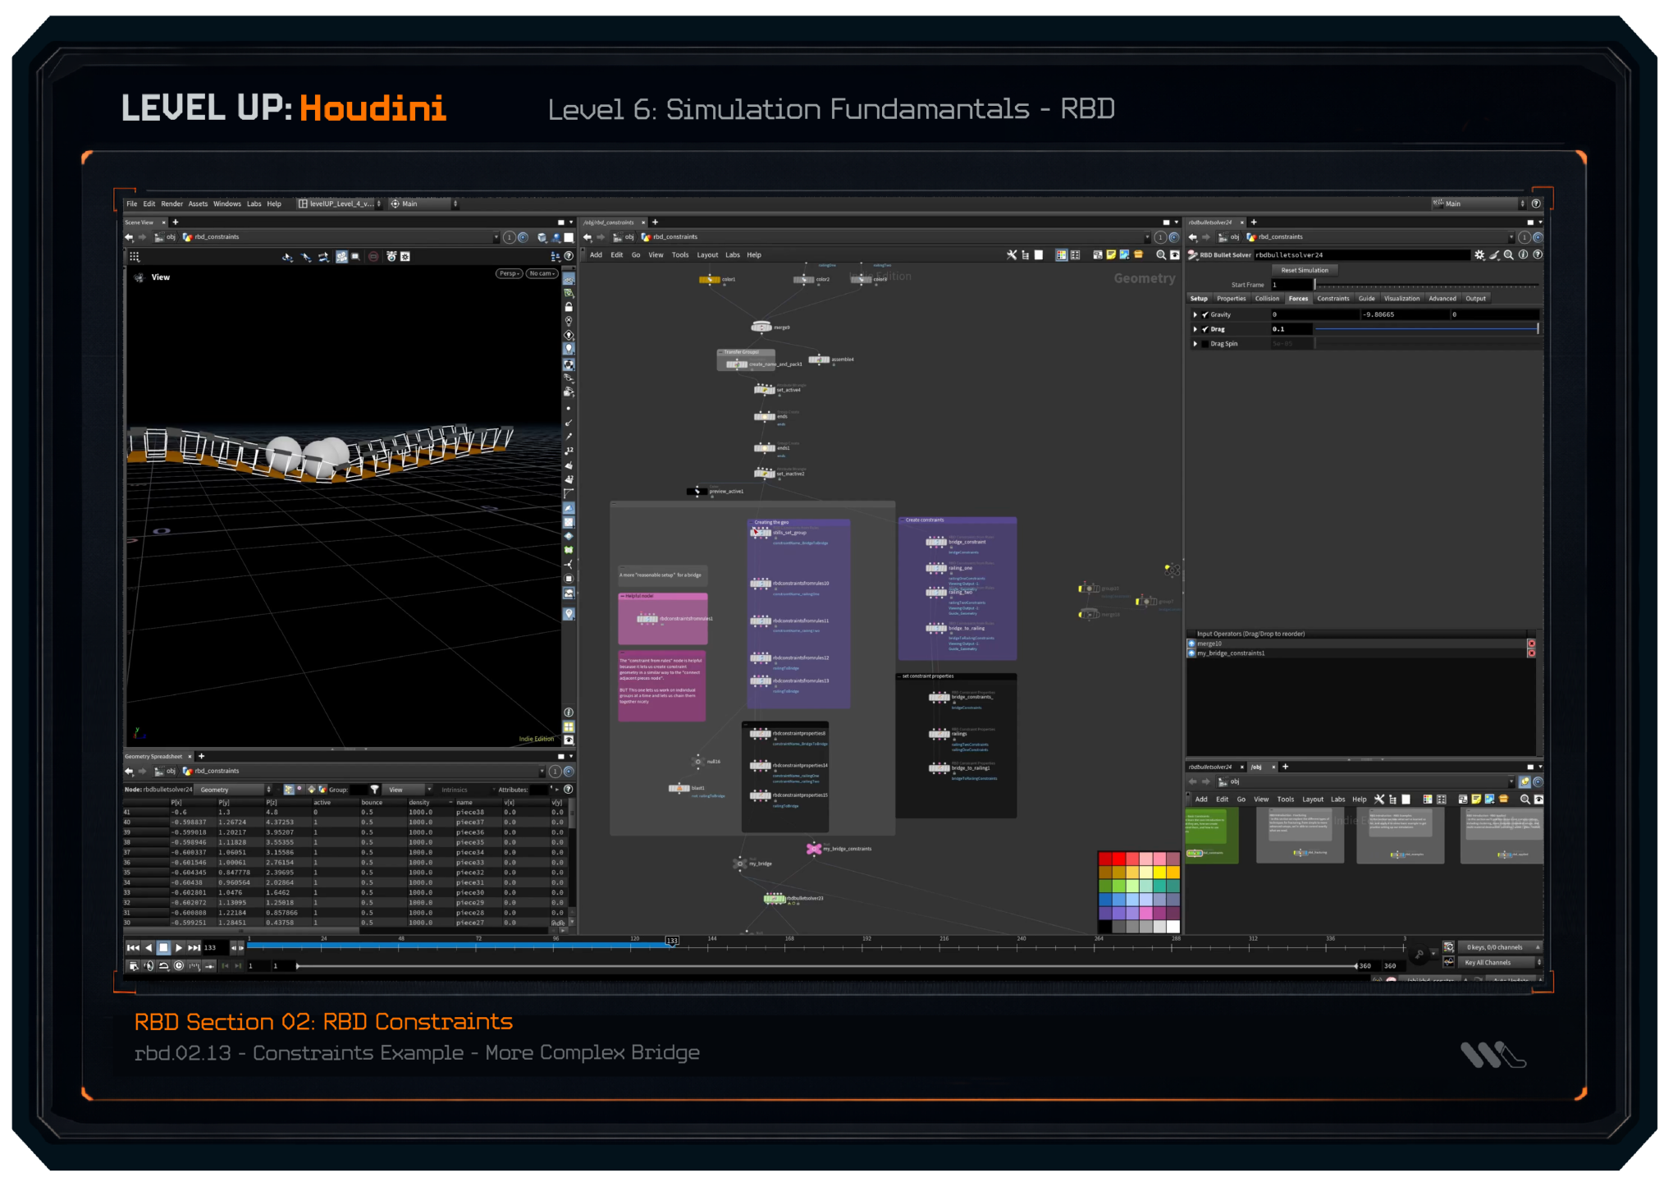1664x1182 pixels.
Task: Toggle the timeline audio speaker icon
Action: point(149,966)
